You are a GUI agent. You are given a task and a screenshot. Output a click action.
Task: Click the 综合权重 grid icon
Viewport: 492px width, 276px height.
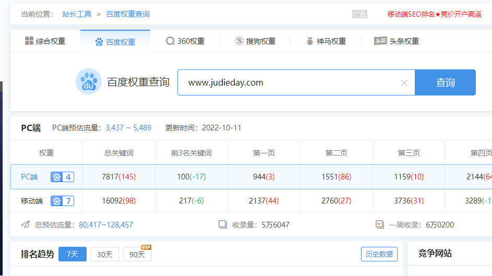(x=29, y=41)
